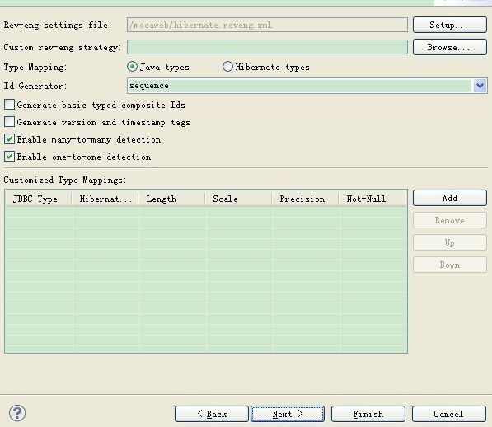Viewport: 492px width, 427px height.
Task: Select the Hibernate types radio button
Action: (227, 67)
